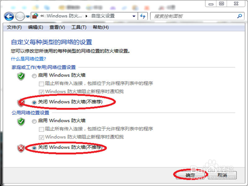Image resolution: width=248 pixels, height=186 pixels.
Task: Open the 查看(V) menu
Action: coord(57,27)
